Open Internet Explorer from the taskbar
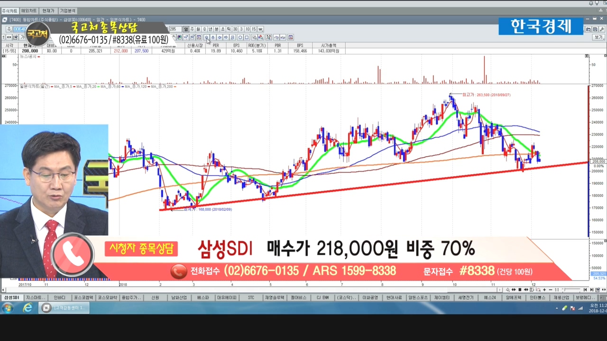Screen dimensions: 607x341 click(x=28, y=308)
